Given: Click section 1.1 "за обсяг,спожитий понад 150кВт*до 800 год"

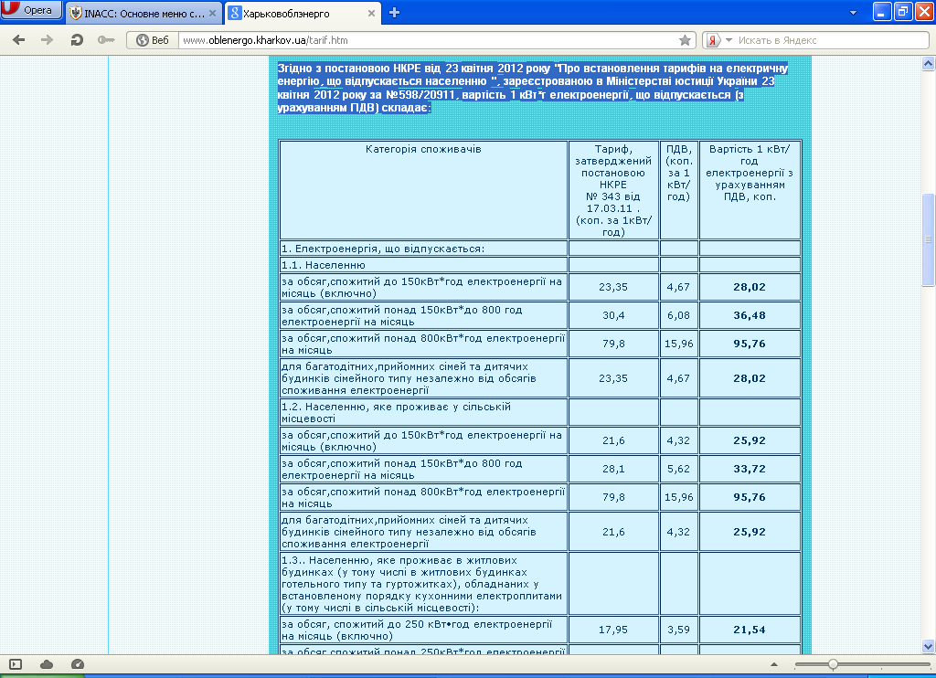Looking at the screenshot, I should point(423,315).
